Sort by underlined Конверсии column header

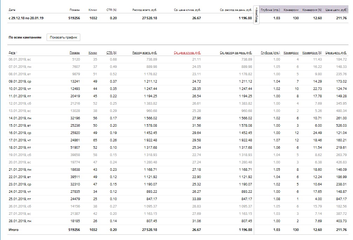pos(291,52)
